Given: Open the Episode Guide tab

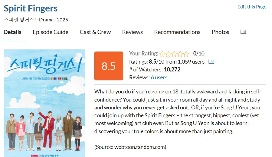Looking at the screenshot, I should [x=51, y=32].
